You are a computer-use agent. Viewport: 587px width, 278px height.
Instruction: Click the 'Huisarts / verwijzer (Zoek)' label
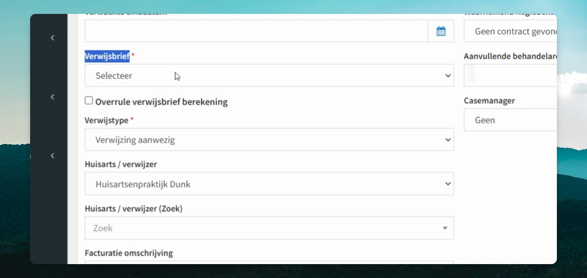coord(134,208)
